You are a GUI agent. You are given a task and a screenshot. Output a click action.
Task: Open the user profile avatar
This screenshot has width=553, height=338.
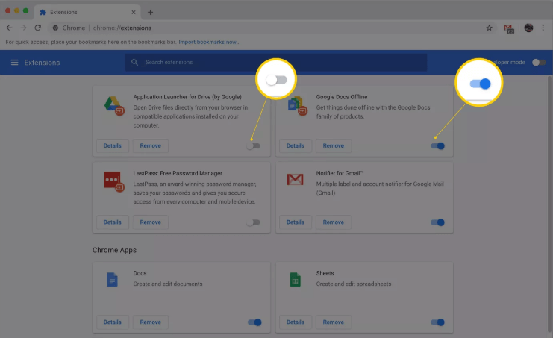(528, 28)
